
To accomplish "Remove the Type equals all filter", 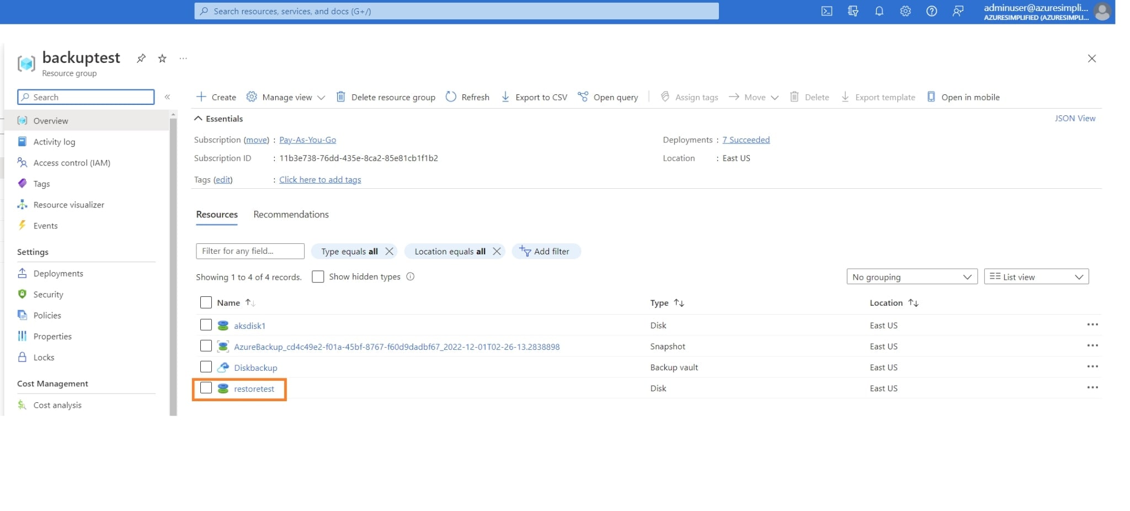I will (390, 251).
